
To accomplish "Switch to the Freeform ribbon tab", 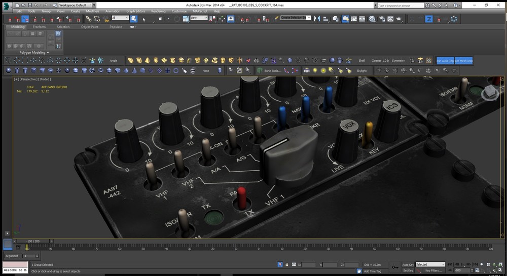I will click(x=40, y=27).
